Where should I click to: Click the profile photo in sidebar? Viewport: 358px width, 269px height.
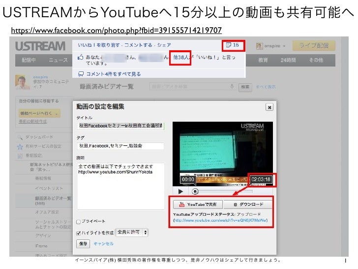point(23,82)
